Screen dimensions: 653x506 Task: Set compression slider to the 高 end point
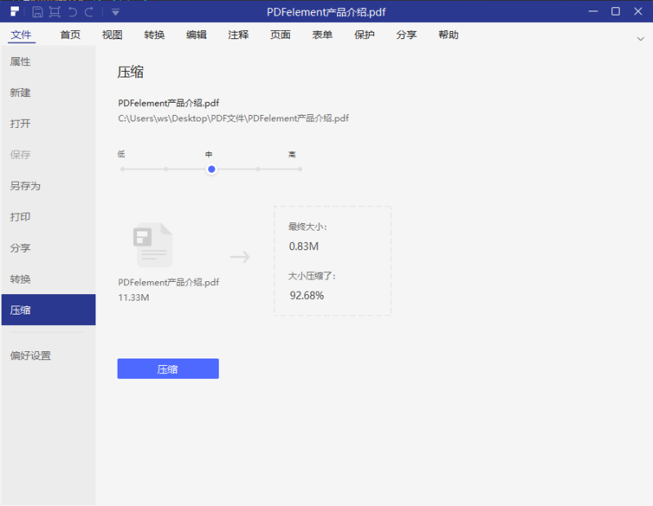click(x=300, y=169)
